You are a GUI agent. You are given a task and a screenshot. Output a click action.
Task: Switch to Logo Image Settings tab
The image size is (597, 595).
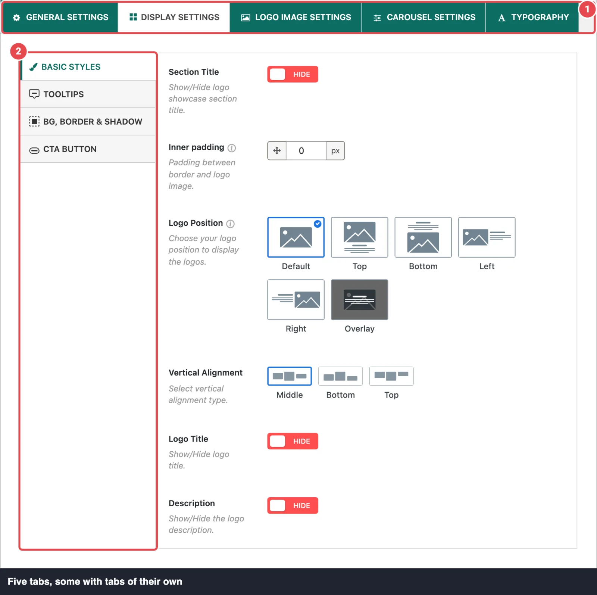(296, 18)
